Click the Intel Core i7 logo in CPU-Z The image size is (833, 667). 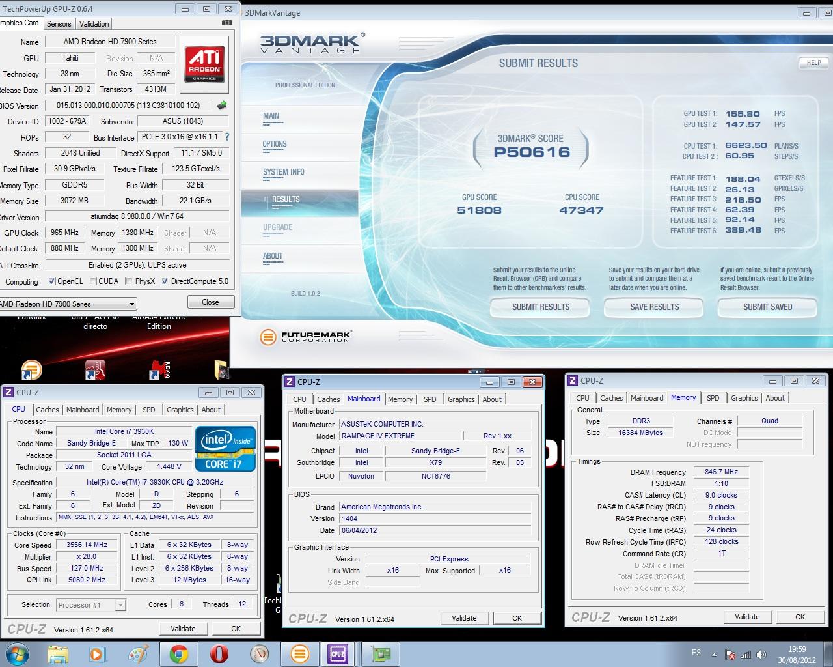[225, 449]
